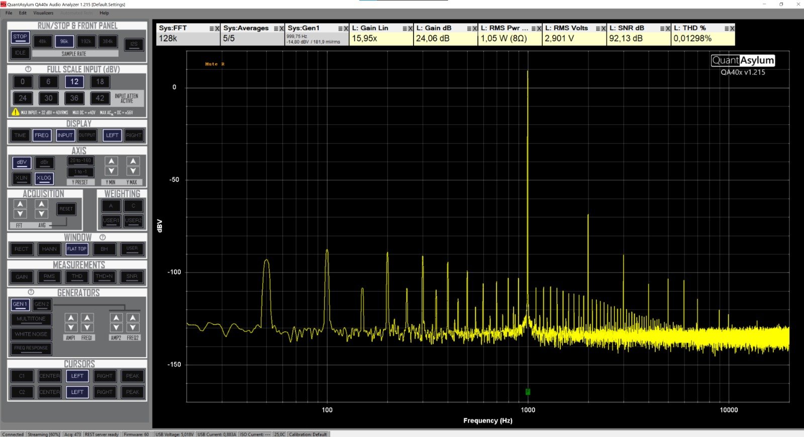Click the 1 to -1 Y preset
804x437 pixels.
80,172
